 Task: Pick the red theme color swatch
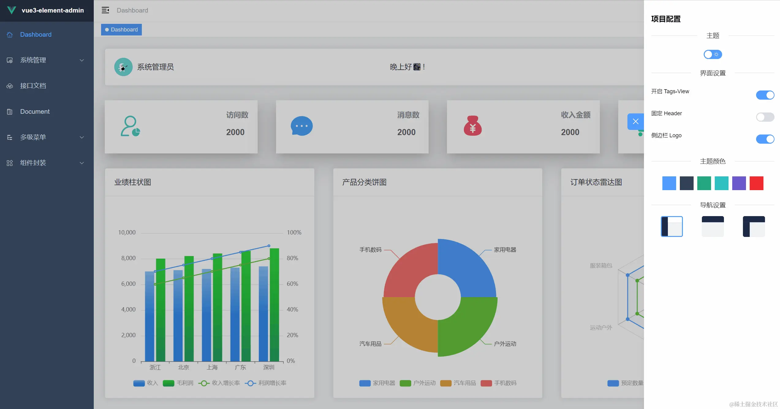click(x=756, y=183)
